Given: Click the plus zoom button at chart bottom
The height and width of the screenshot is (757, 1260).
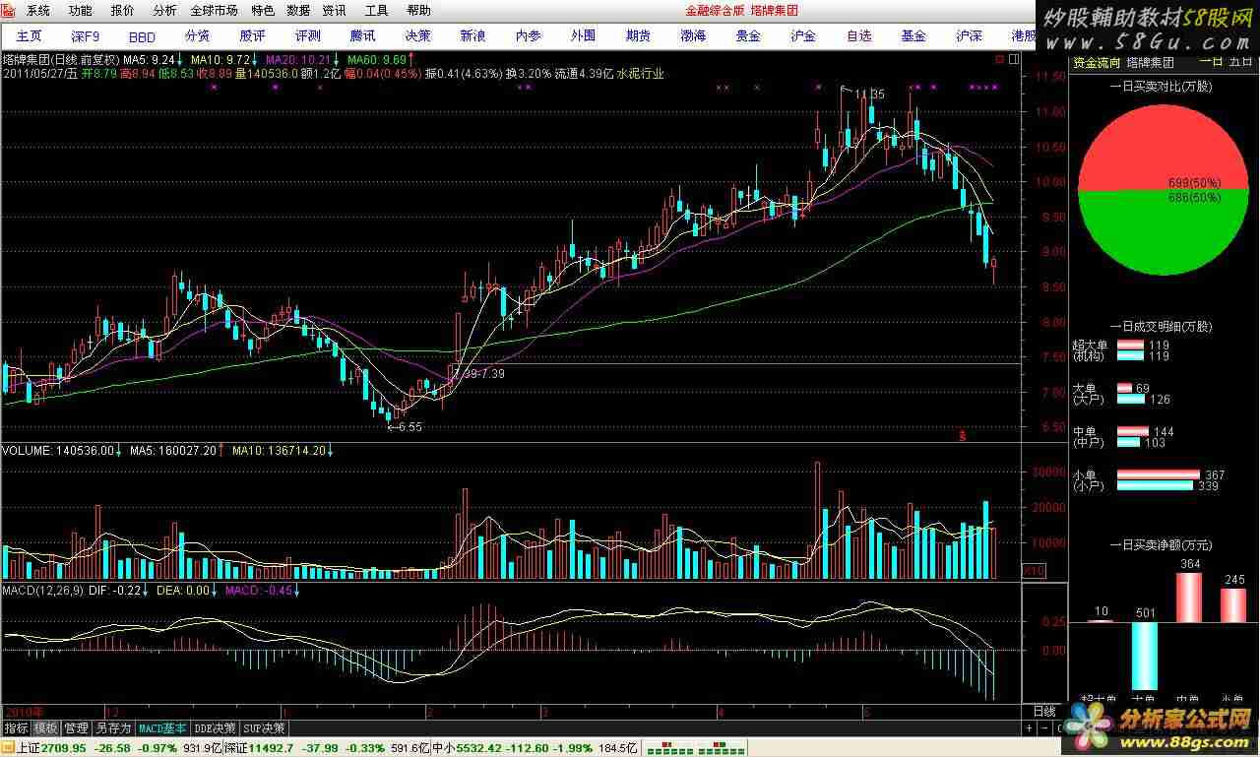Looking at the screenshot, I should click(1030, 728).
